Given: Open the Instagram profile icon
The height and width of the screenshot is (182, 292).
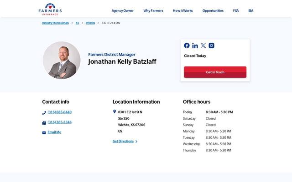Looking at the screenshot, I should [x=211, y=45].
